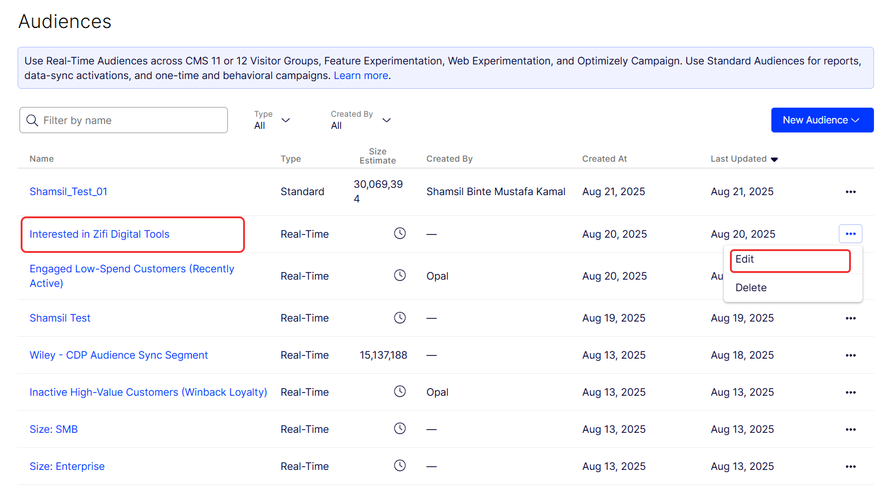Choose Delete in the context menu
888x493 pixels.
751,288
